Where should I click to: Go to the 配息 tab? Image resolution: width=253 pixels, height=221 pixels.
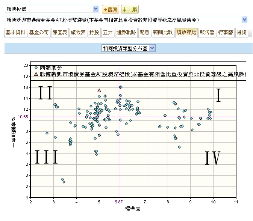click(x=144, y=33)
